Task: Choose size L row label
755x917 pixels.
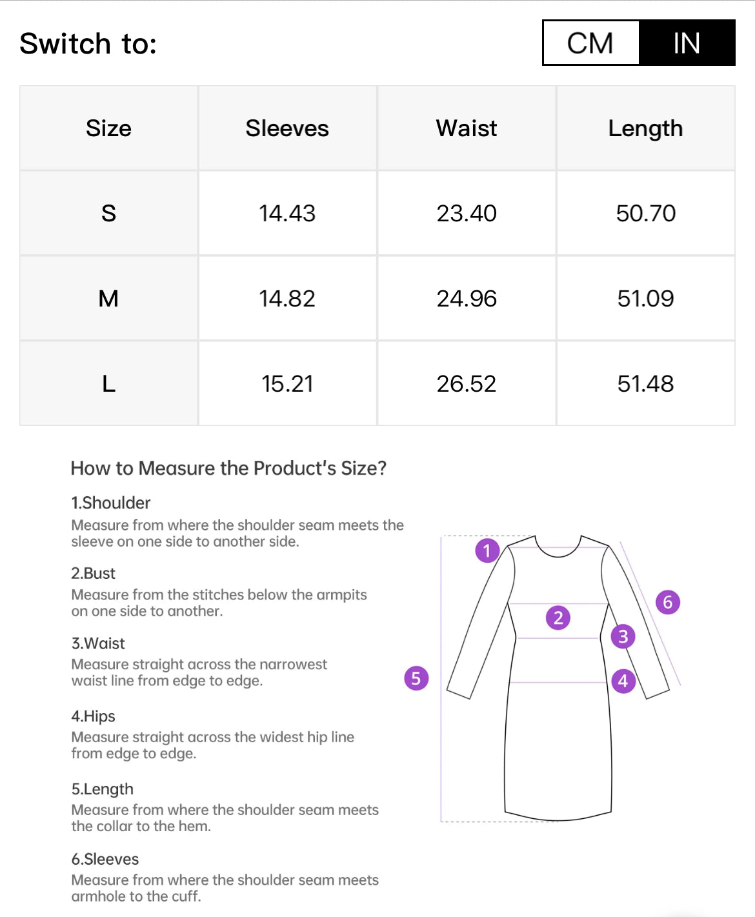Action: [x=108, y=384]
